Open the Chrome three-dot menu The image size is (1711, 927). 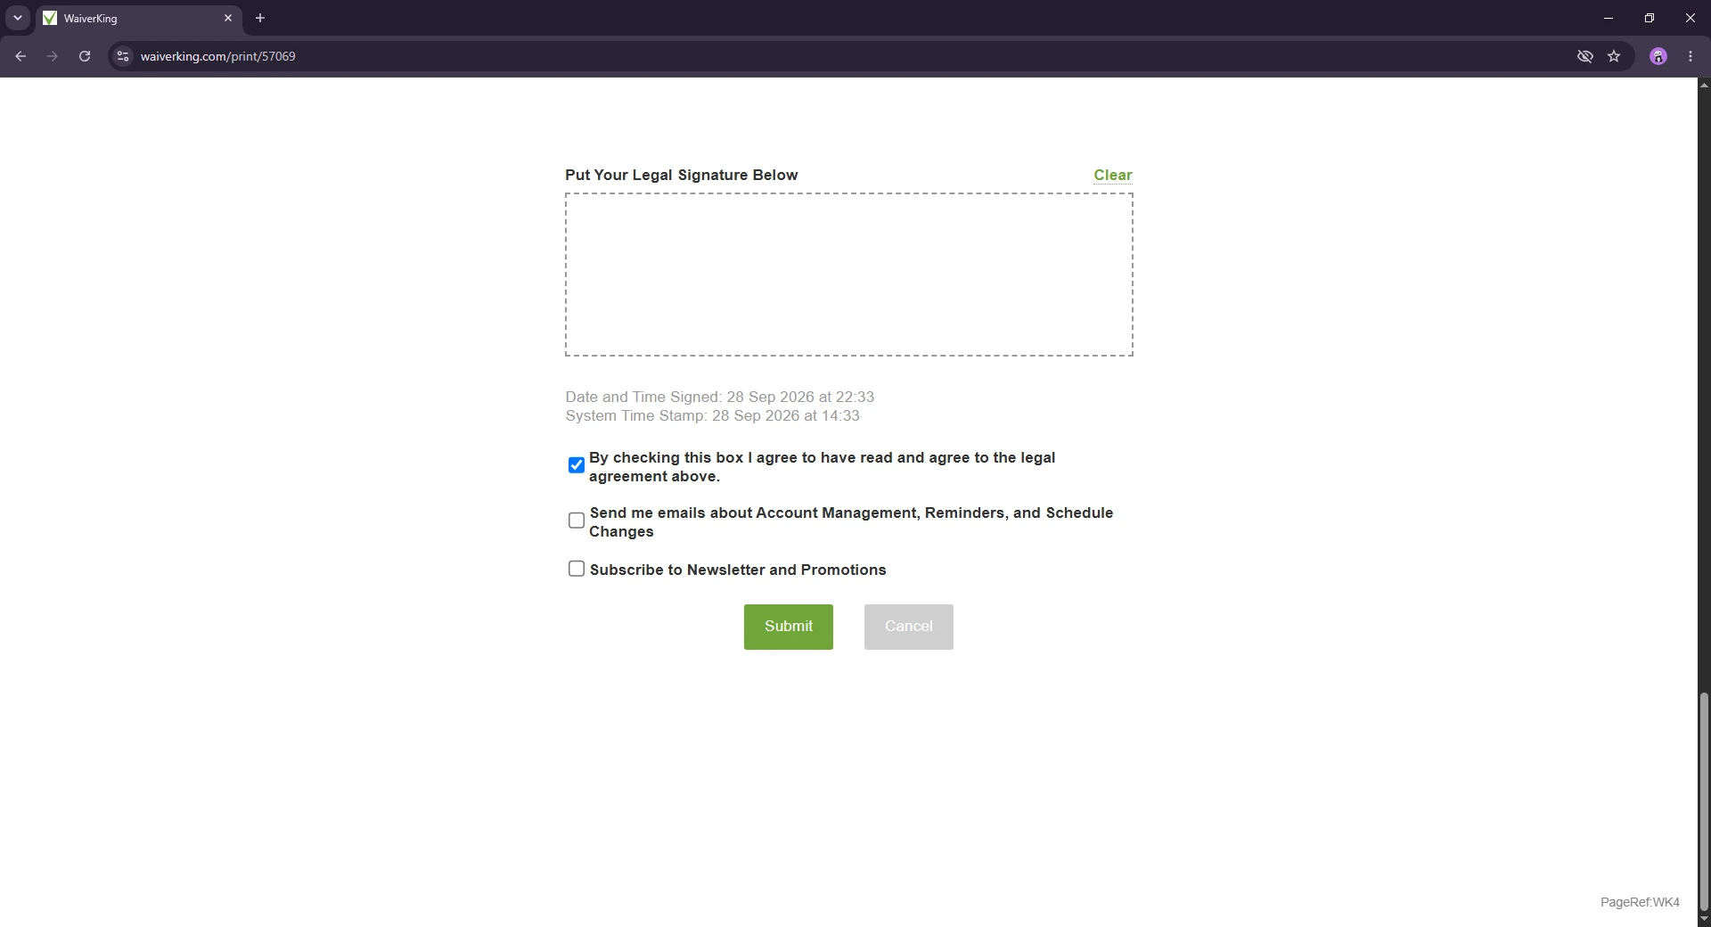tap(1691, 56)
